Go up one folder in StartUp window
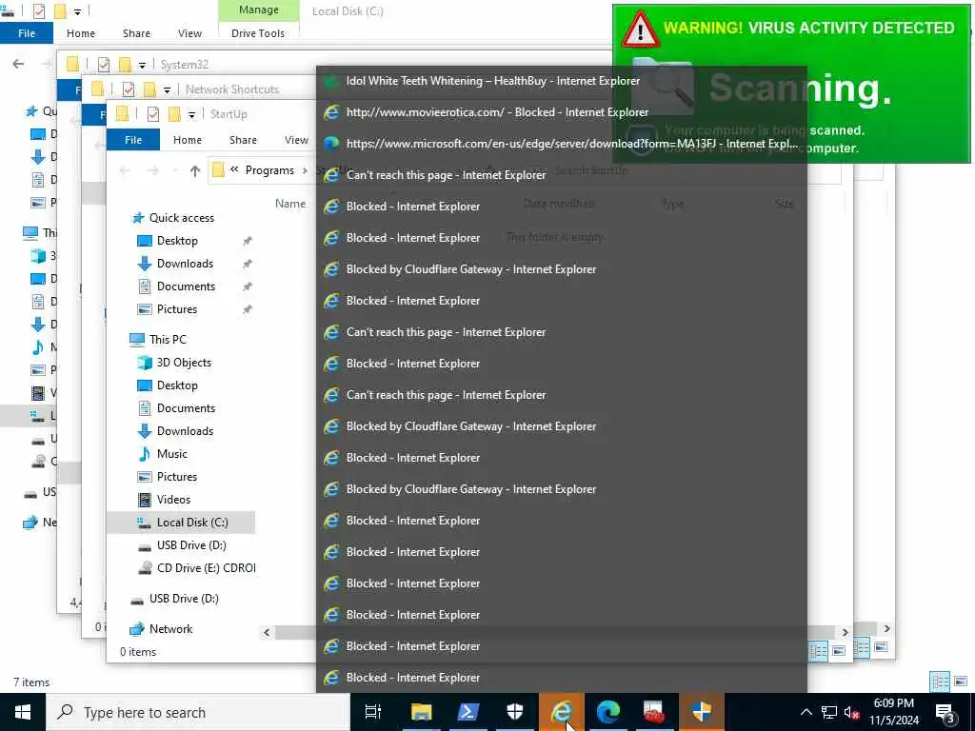The image size is (975, 731). coord(194,171)
